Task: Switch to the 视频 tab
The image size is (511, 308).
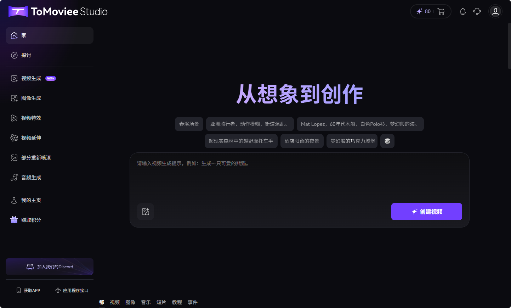Action: [114, 302]
